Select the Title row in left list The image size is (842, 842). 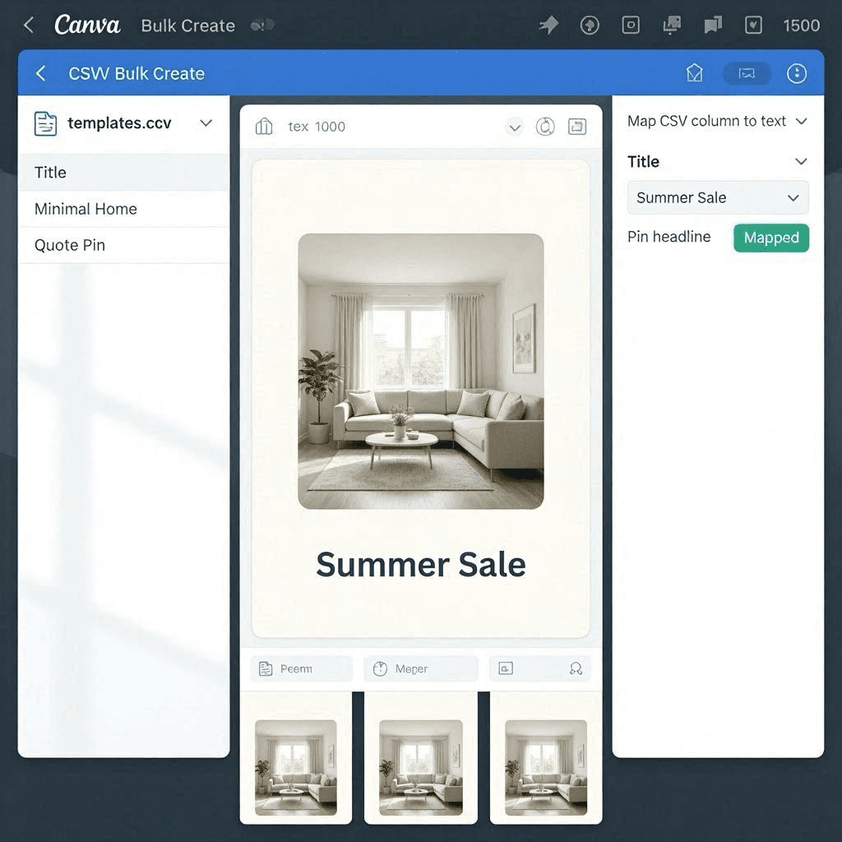pos(123,173)
